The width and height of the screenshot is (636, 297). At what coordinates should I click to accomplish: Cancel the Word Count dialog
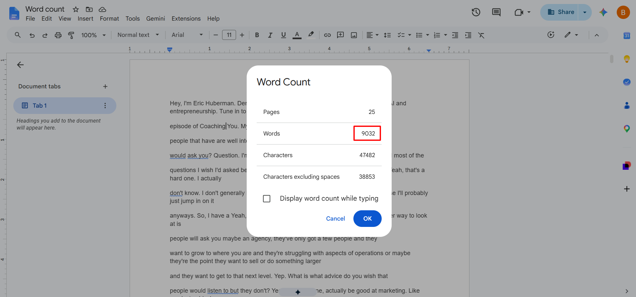pyautogui.click(x=335, y=219)
